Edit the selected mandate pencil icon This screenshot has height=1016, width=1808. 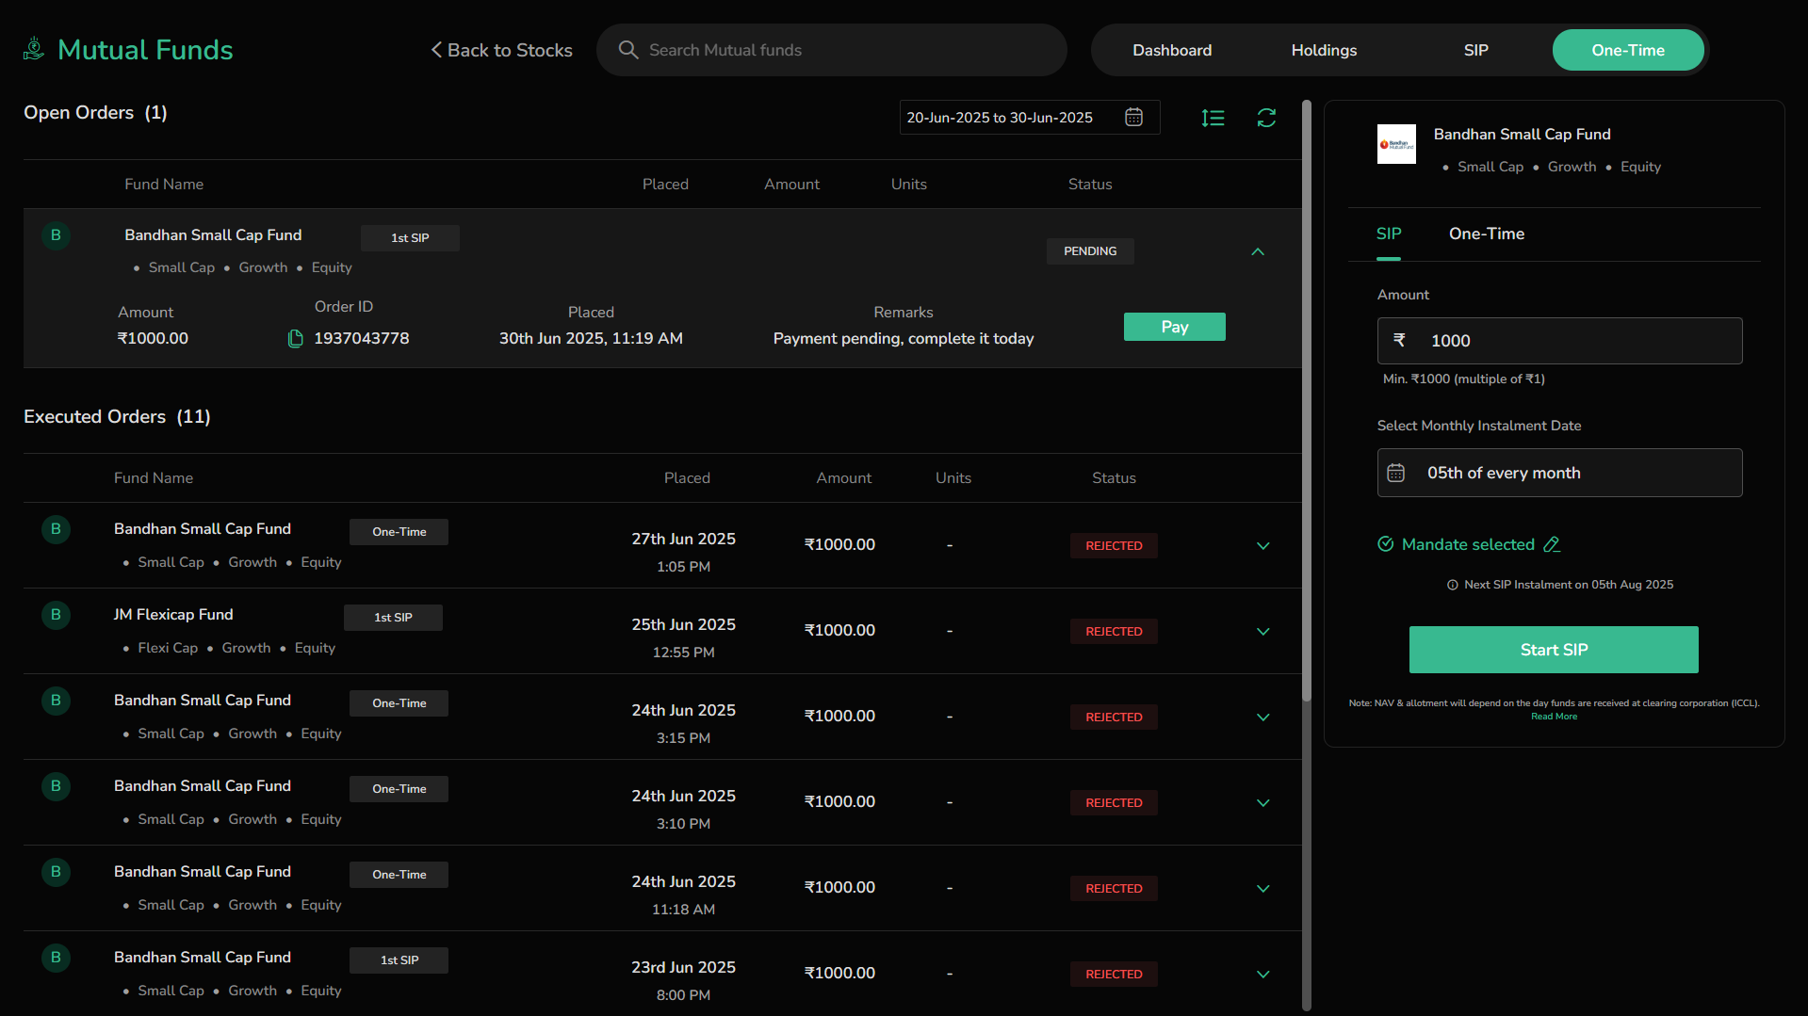[1552, 544]
